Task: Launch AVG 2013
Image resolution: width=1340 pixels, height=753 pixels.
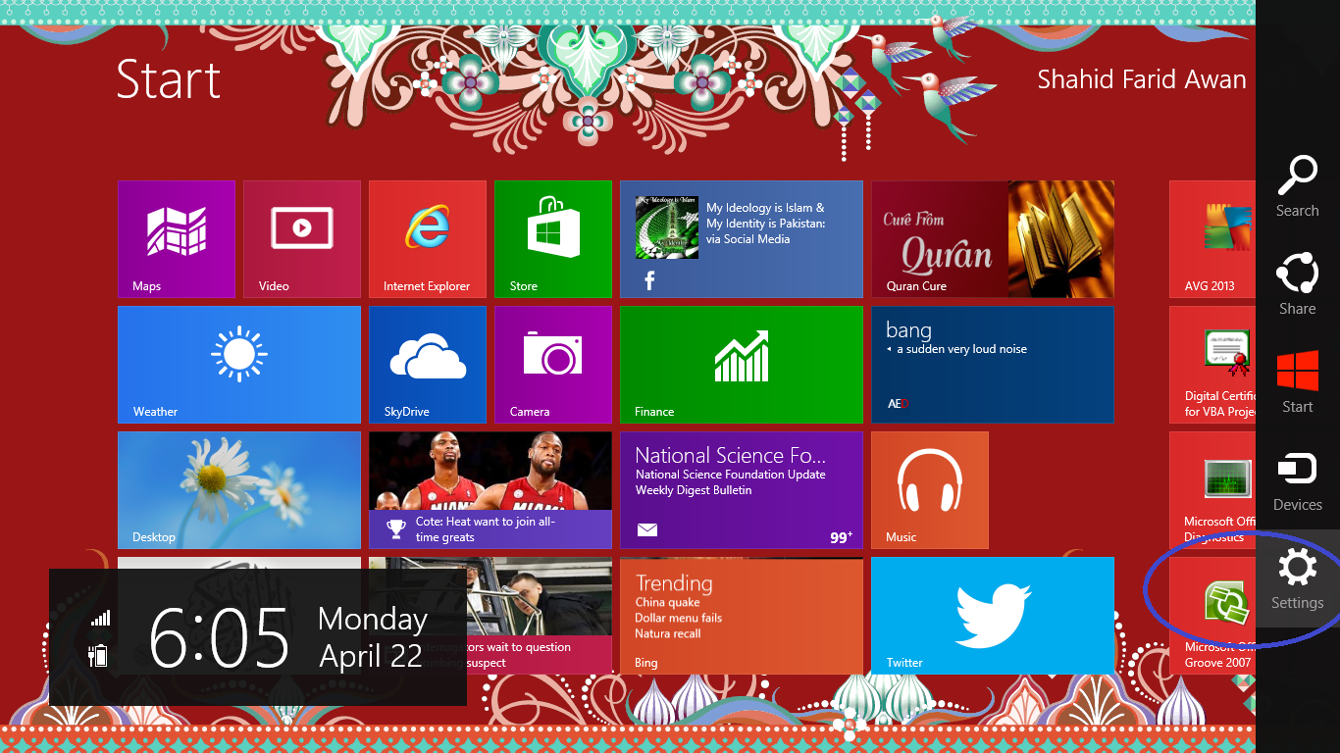Action: click(x=1211, y=238)
